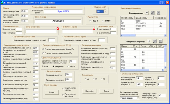Delete surface point with X icon
170x104 pixels.
(160, 41)
